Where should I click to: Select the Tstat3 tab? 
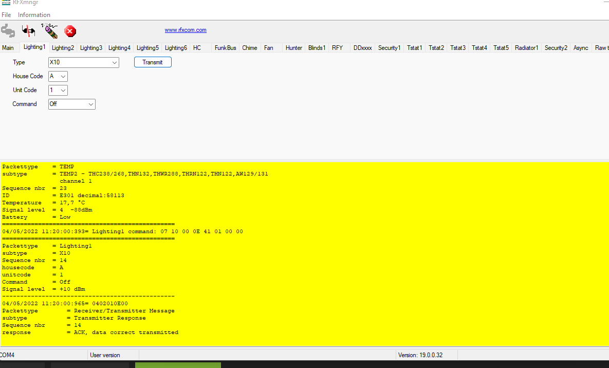coord(458,48)
